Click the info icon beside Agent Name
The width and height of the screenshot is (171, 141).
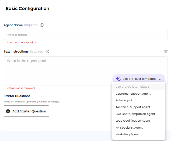point(42,25)
